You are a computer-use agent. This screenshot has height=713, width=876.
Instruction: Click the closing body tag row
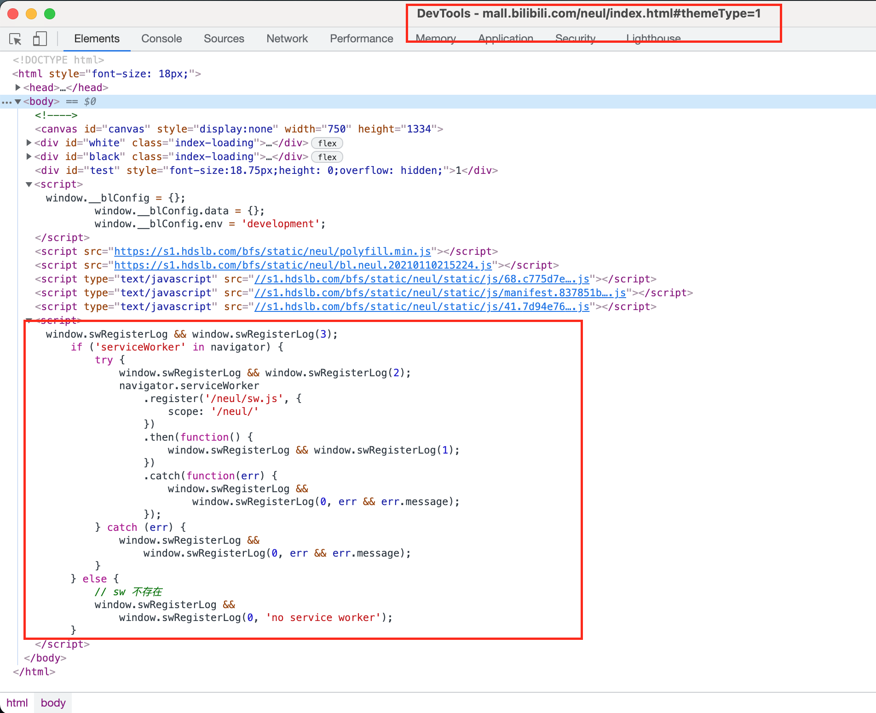coord(45,658)
